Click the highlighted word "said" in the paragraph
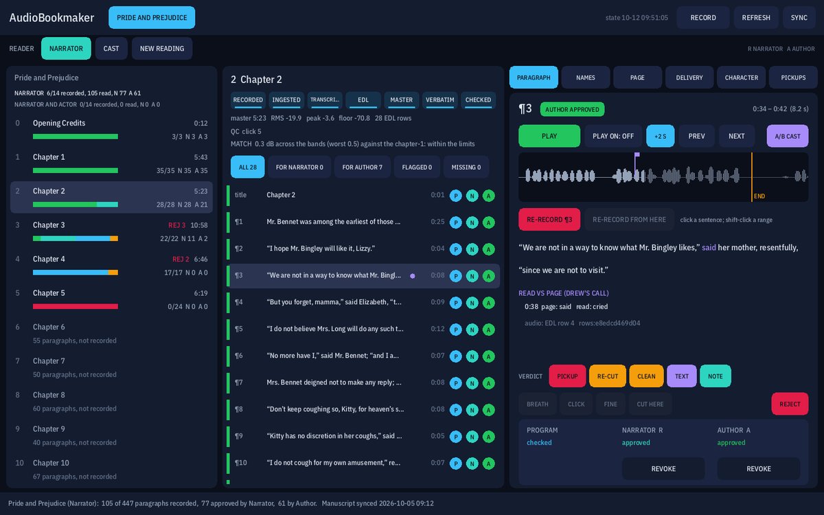The height and width of the screenshot is (515, 824). click(x=709, y=247)
